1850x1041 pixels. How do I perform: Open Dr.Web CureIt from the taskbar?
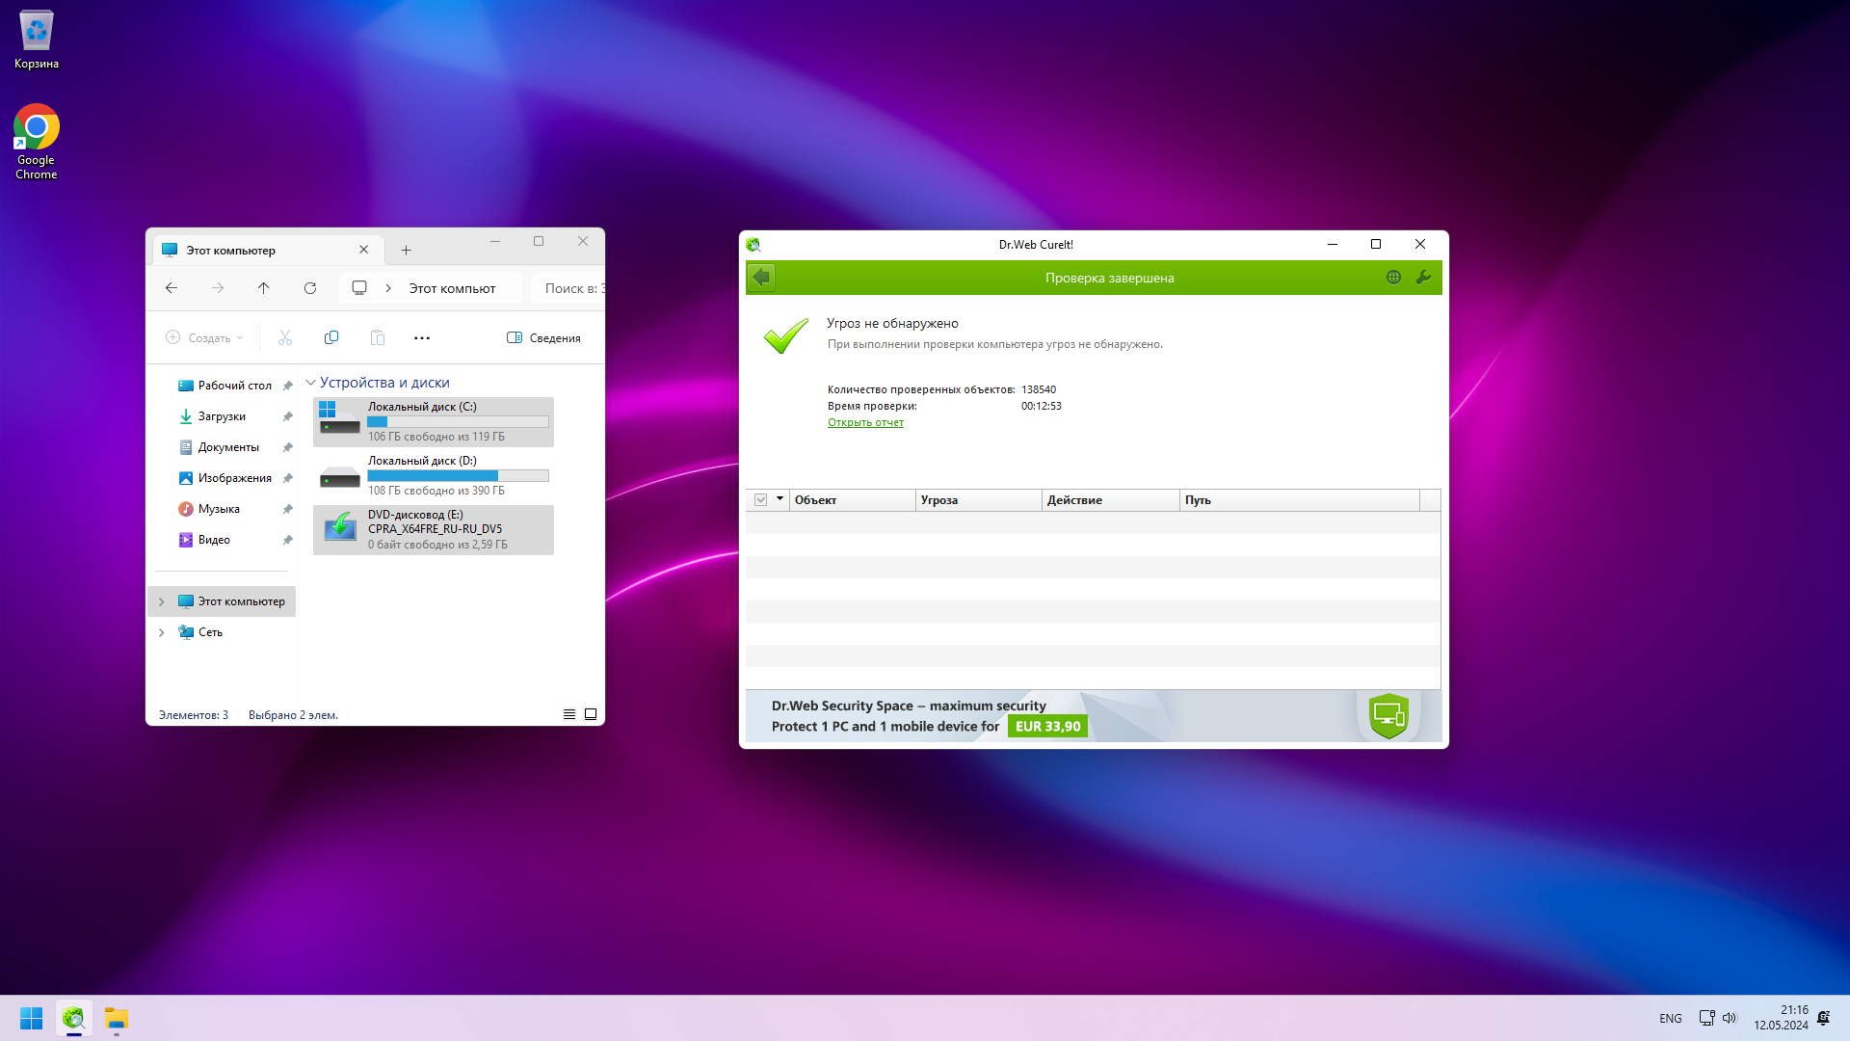74,1018
